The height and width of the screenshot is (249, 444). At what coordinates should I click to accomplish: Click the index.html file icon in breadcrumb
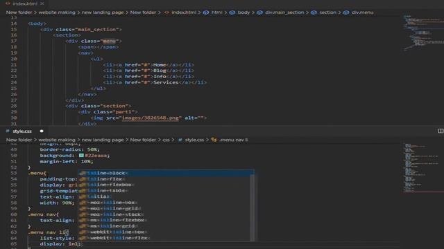166,12
